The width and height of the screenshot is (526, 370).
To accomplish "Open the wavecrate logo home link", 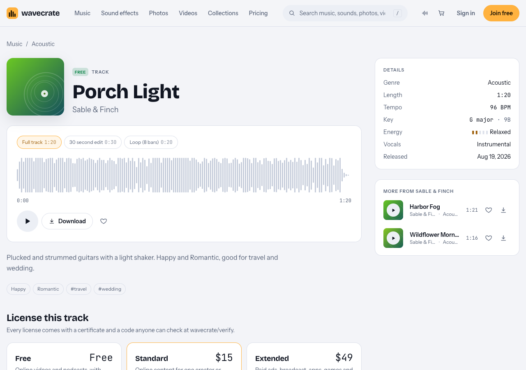I will click(x=33, y=13).
